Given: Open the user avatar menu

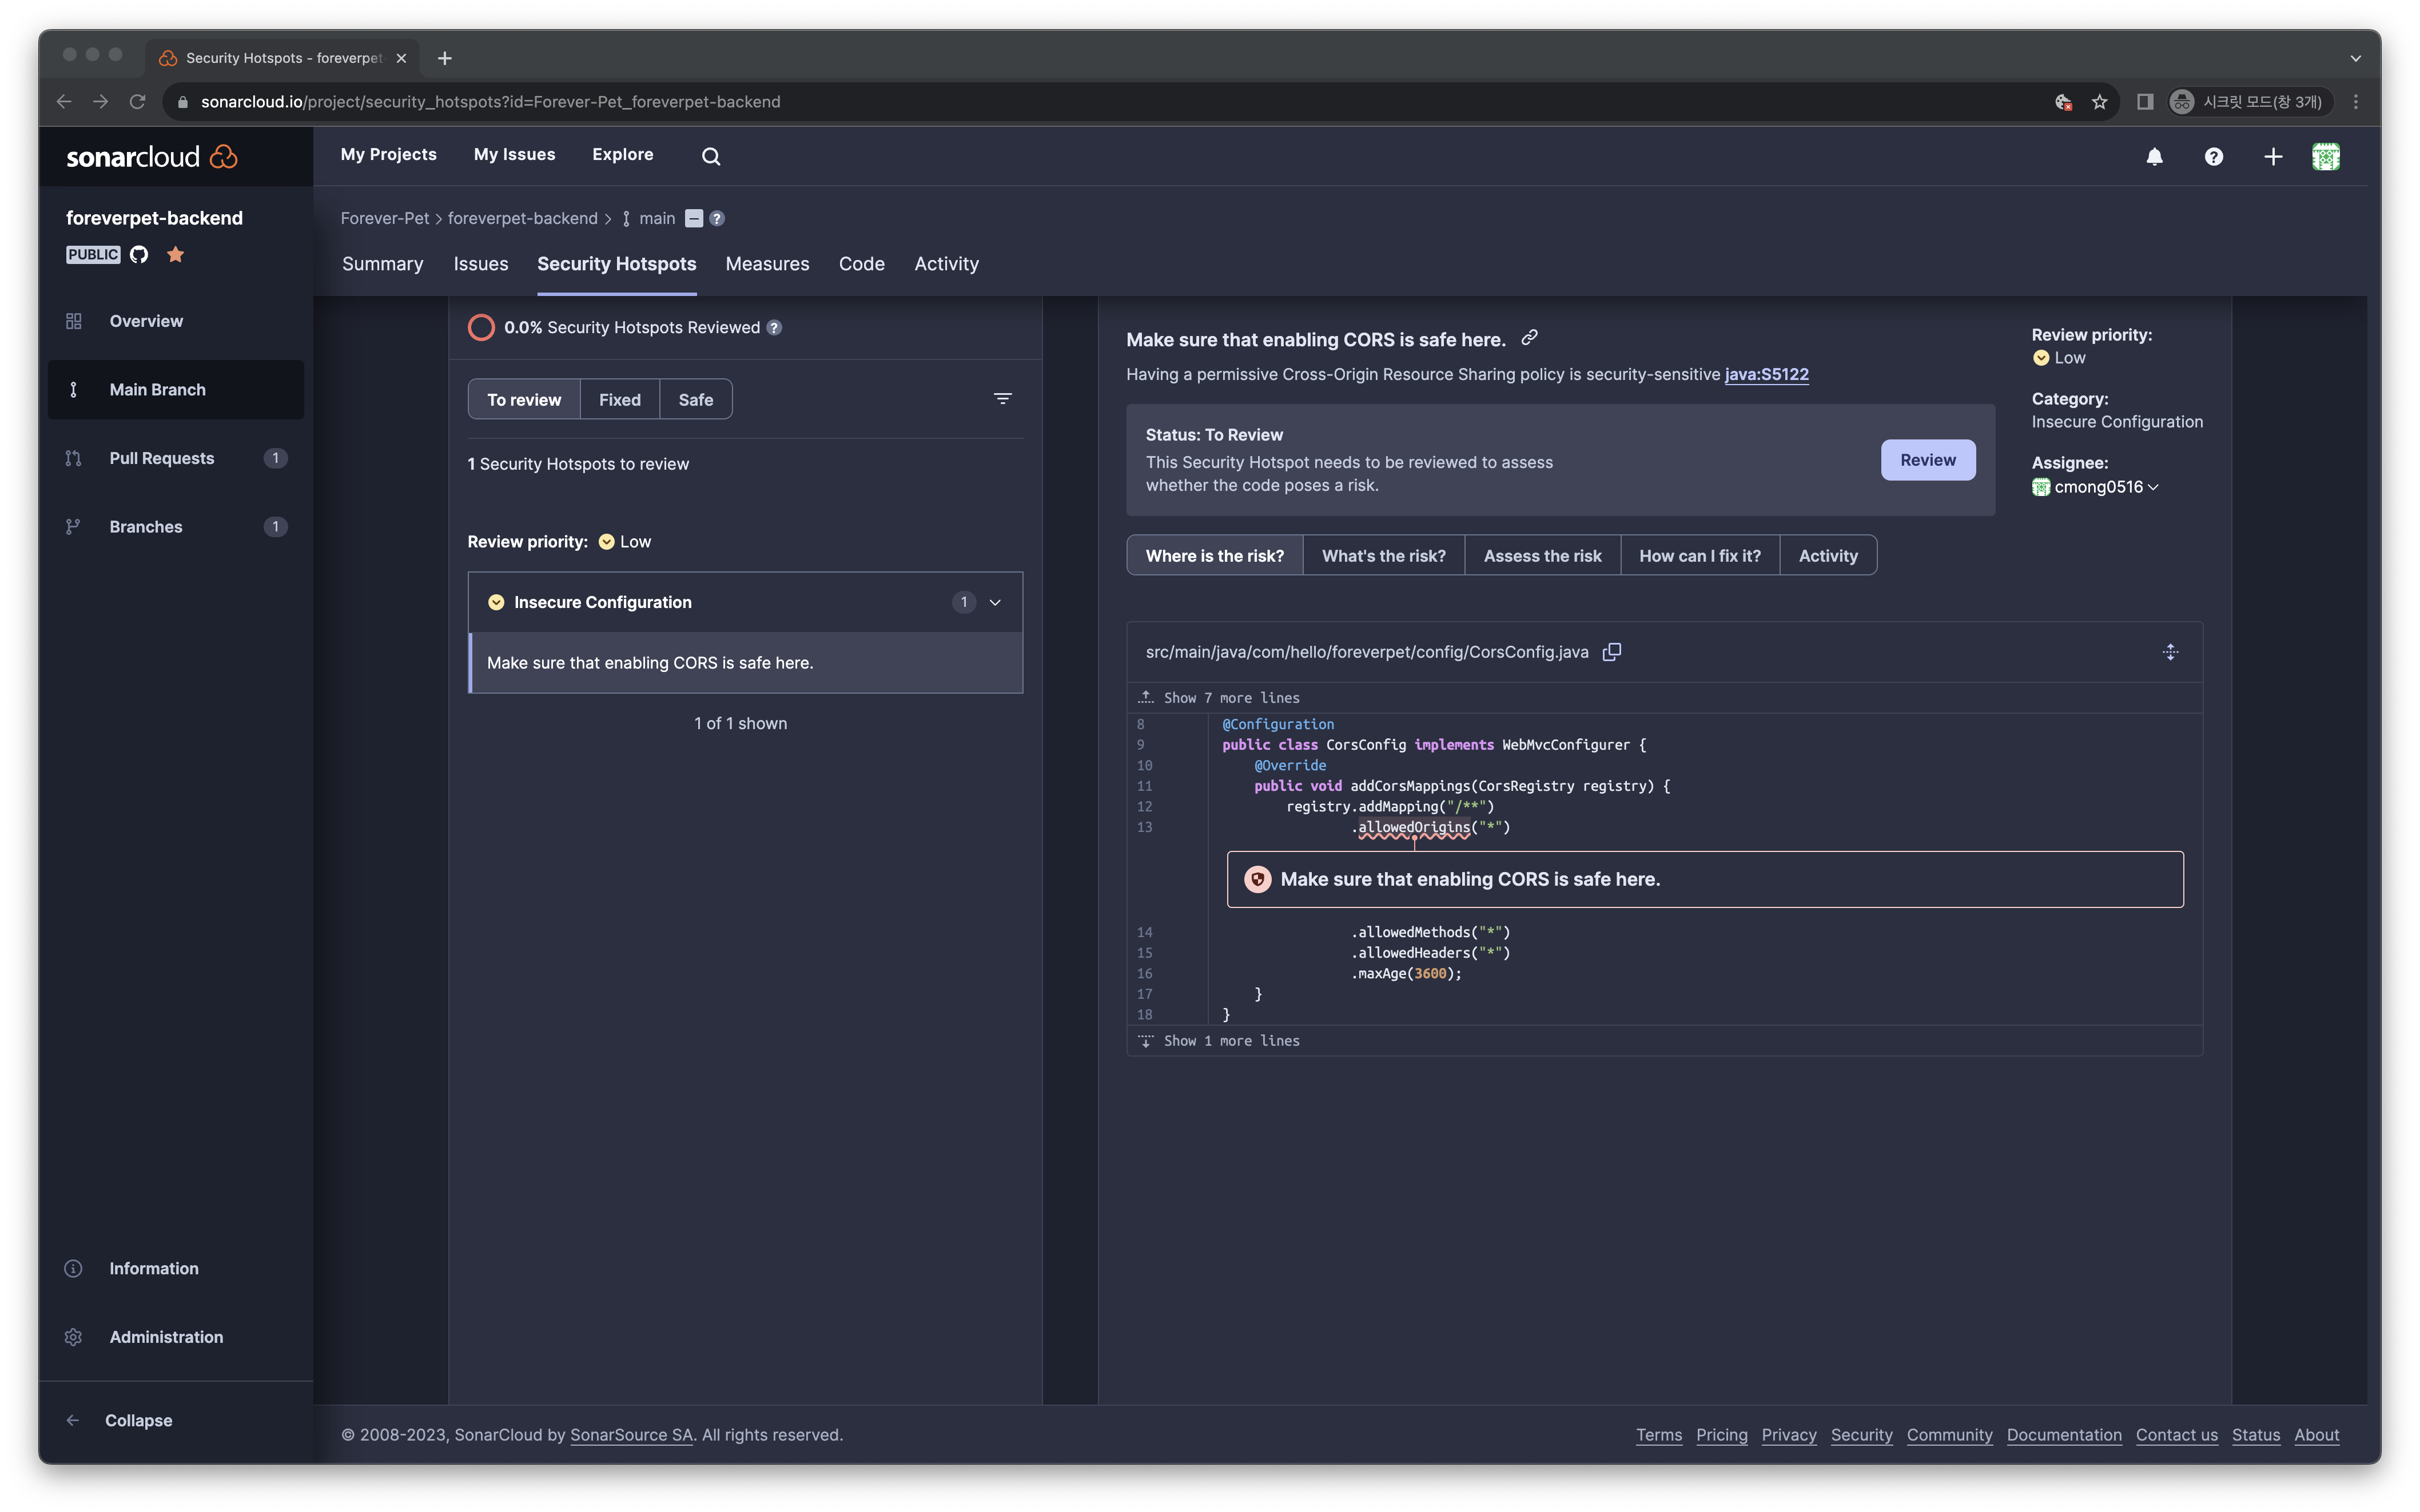Looking at the screenshot, I should point(2325,156).
